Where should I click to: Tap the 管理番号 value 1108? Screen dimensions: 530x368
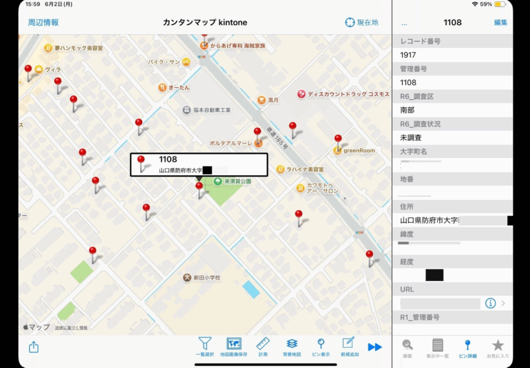(x=408, y=83)
